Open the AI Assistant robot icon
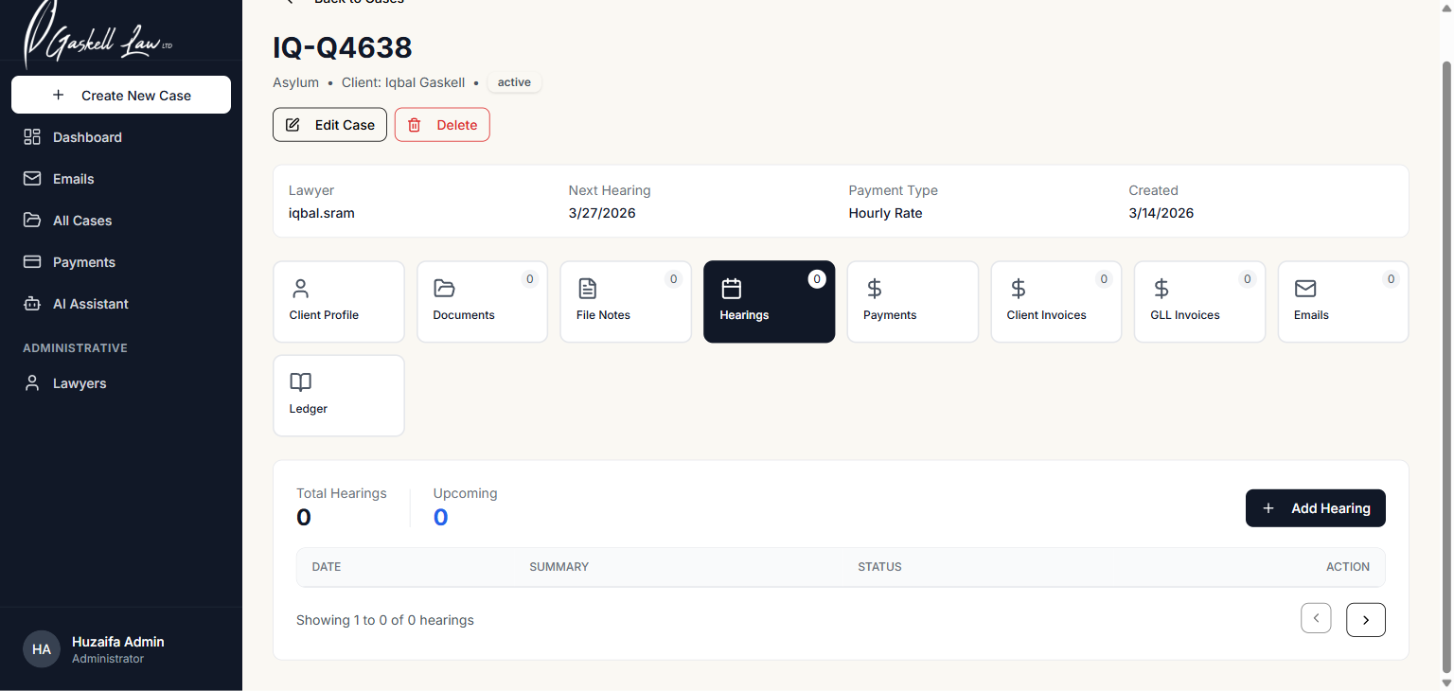 [32, 304]
